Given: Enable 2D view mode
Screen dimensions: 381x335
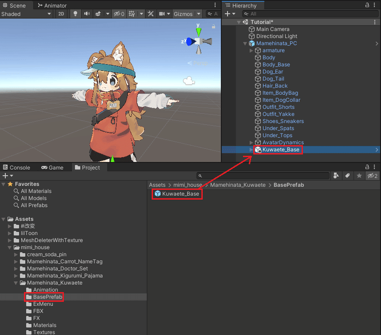Looking at the screenshot, I should pos(61,14).
